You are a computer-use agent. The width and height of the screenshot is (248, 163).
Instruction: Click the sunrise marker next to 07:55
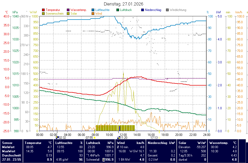coord(95,137)
